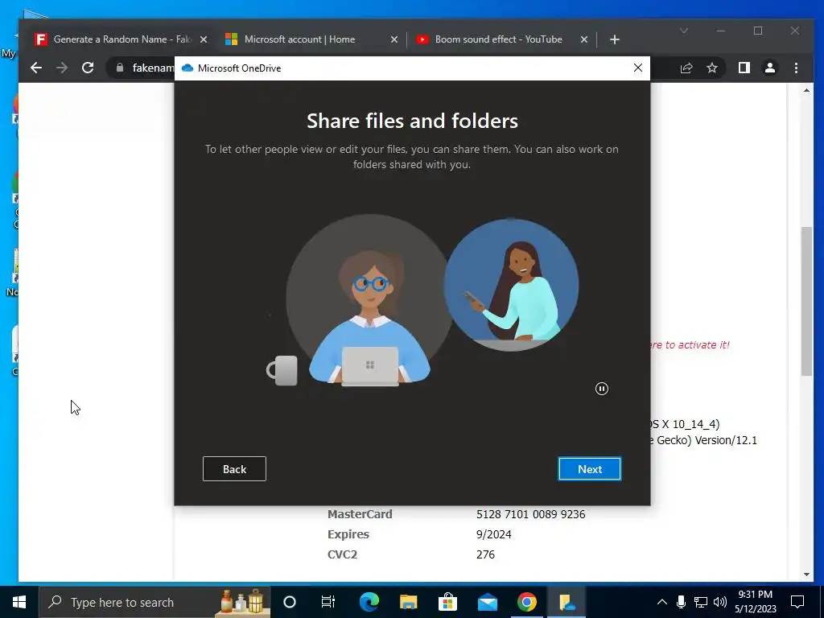Open network settings tray icon
This screenshot has height=618, width=824.
click(x=701, y=602)
